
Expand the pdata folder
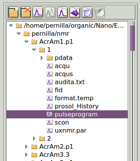(42, 58)
